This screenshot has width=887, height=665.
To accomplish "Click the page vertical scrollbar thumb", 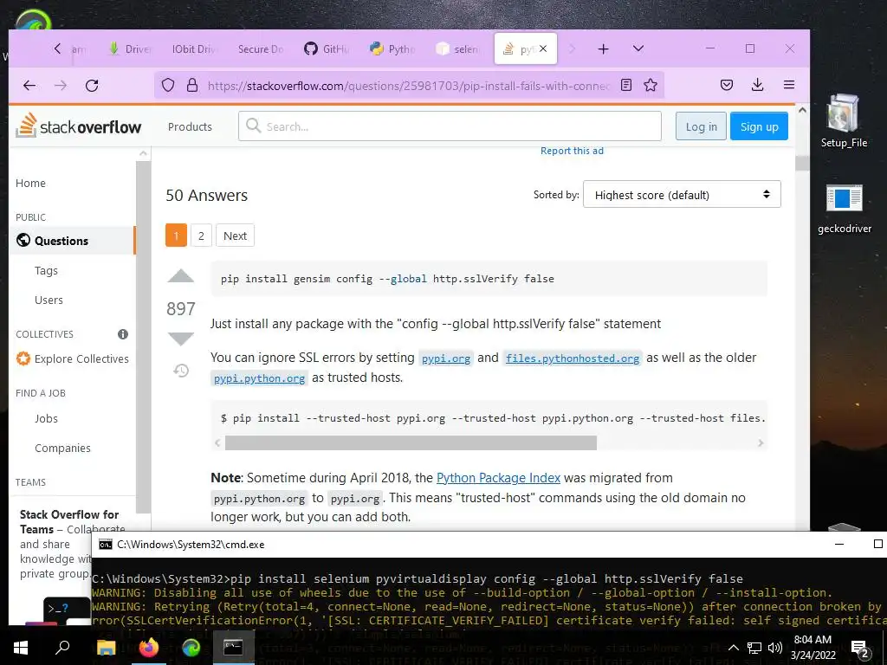I will coord(802,163).
